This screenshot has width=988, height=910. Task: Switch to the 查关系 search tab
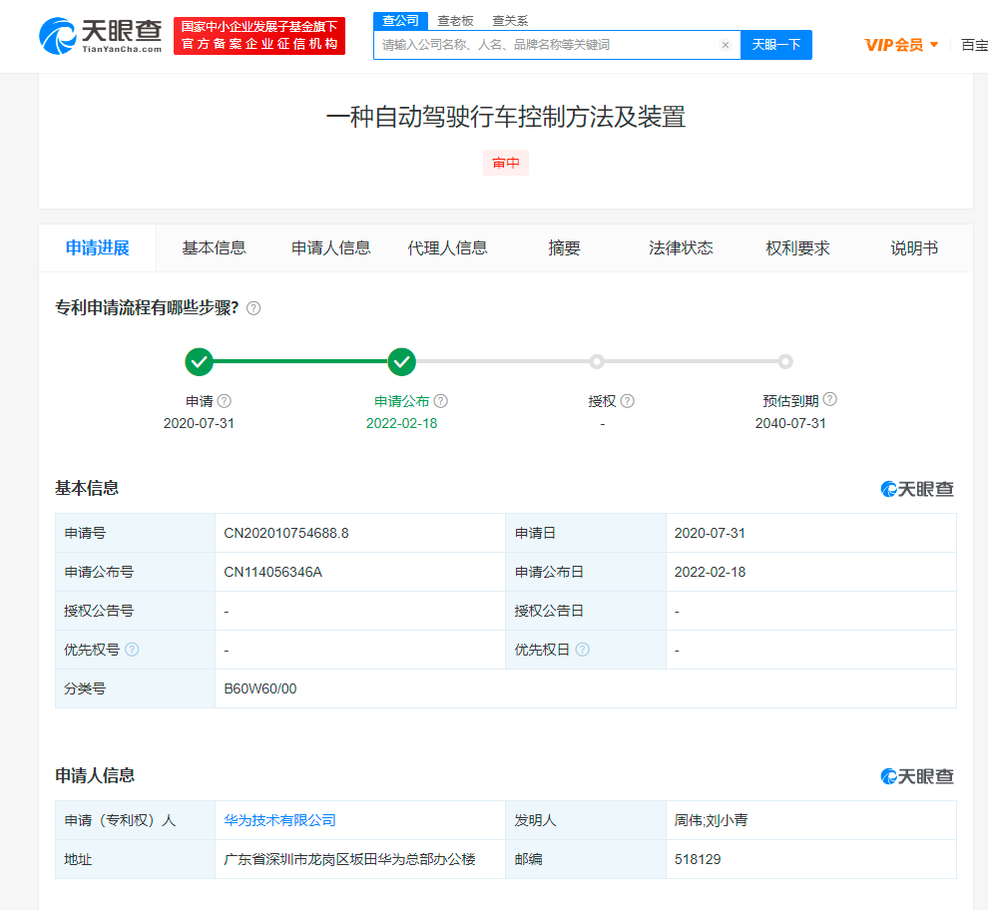tap(510, 21)
